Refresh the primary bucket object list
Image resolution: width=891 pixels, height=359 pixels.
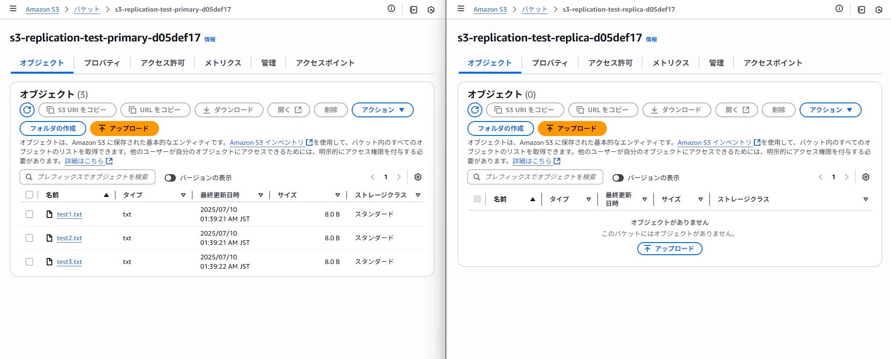click(x=27, y=110)
